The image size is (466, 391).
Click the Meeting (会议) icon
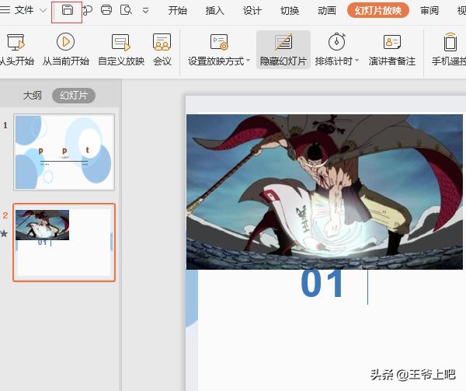point(162,51)
